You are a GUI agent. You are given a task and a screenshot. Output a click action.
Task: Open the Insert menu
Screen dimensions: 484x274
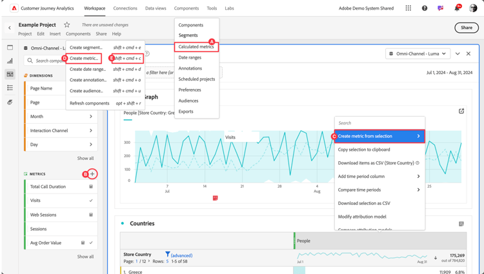55,34
